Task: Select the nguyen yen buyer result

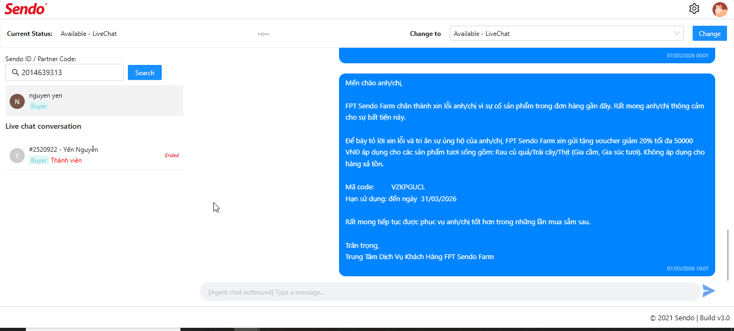Action: tap(94, 101)
